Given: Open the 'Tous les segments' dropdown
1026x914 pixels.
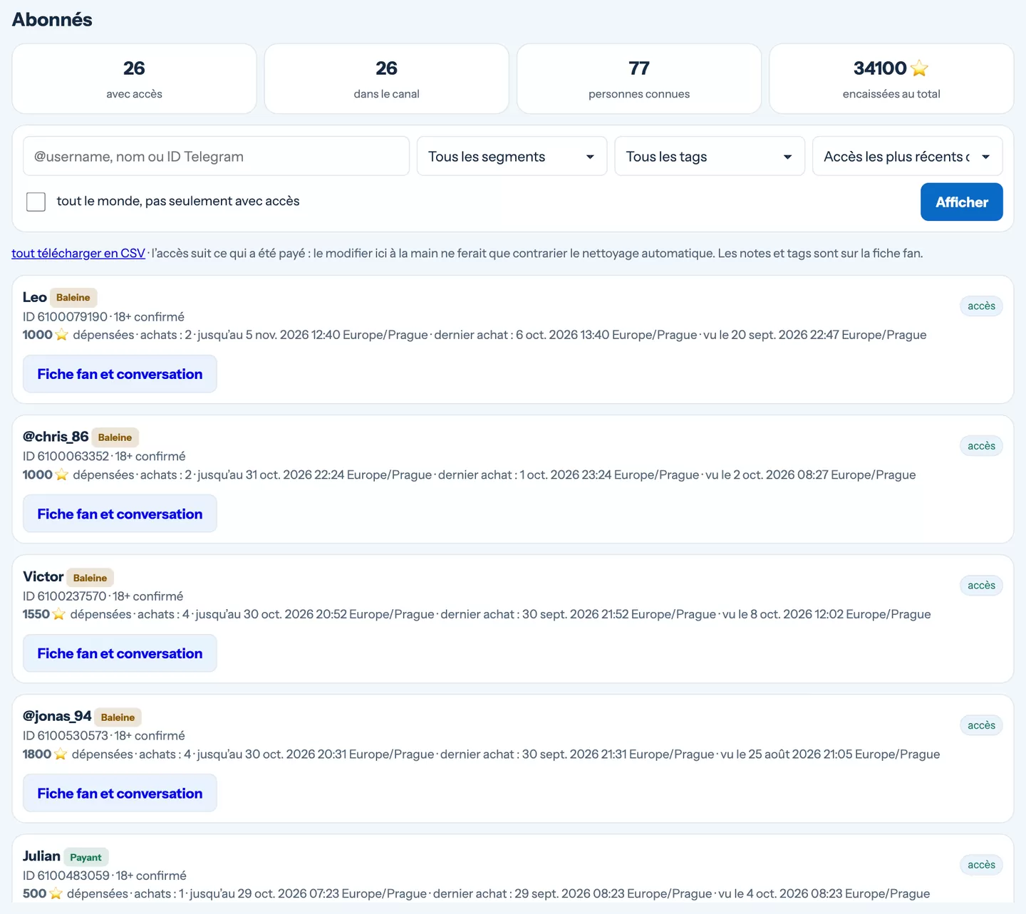Looking at the screenshot, I should point(512,156).
